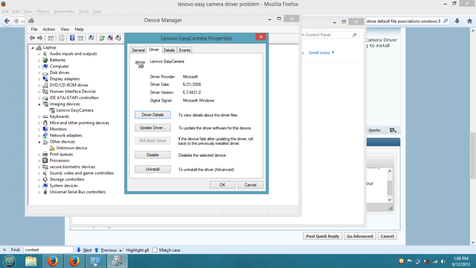The image size is (476, 268).
Task: Expand the Batteries node
Action: pyautogui.click(x=39, y=60)
